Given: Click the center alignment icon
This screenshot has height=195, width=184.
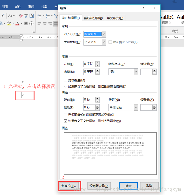Looking at the screenshot, I should click(45, 23).
